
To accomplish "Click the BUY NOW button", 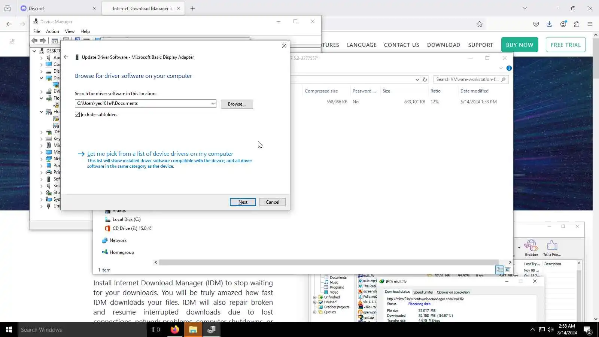I will click(x=520, y=45).
